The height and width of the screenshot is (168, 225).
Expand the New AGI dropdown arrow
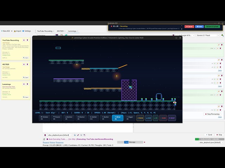(x=12, y=31)
